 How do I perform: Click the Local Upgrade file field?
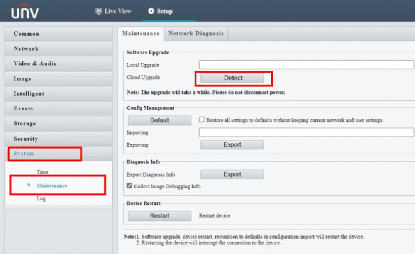[x=306, y=65]
